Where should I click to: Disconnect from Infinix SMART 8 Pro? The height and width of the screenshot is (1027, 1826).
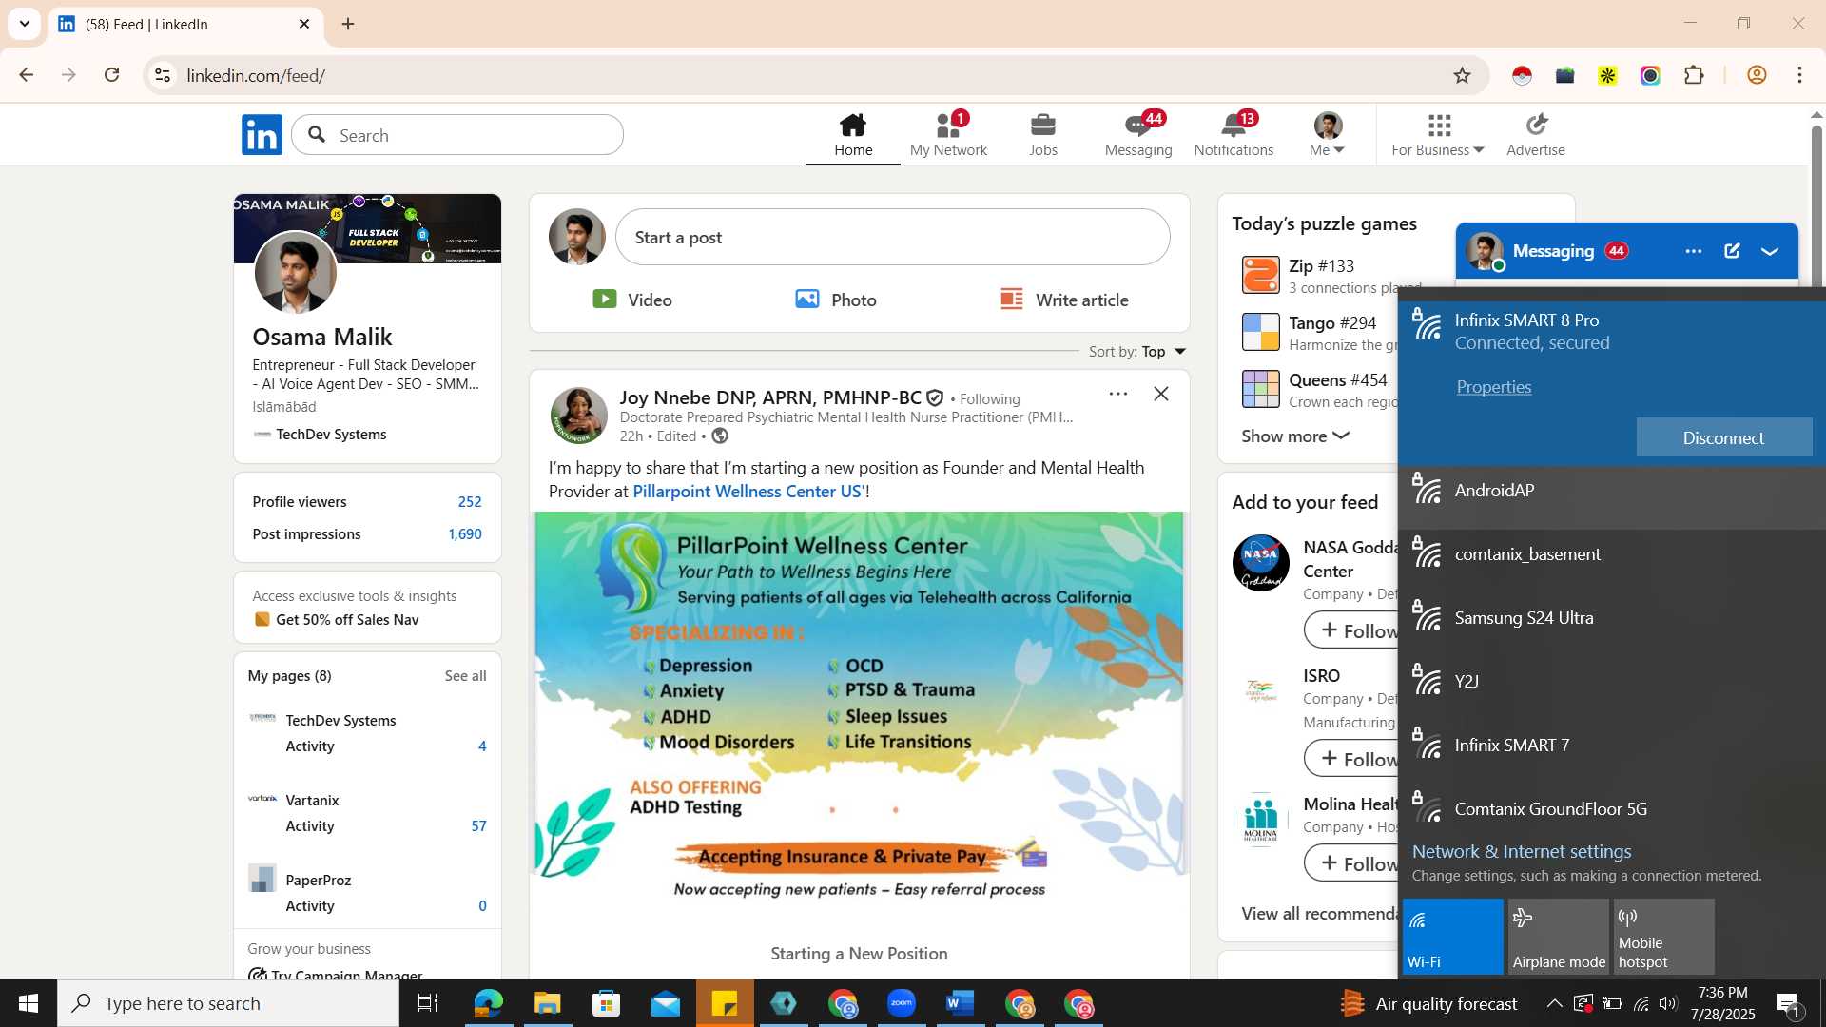coord(1723,437)
